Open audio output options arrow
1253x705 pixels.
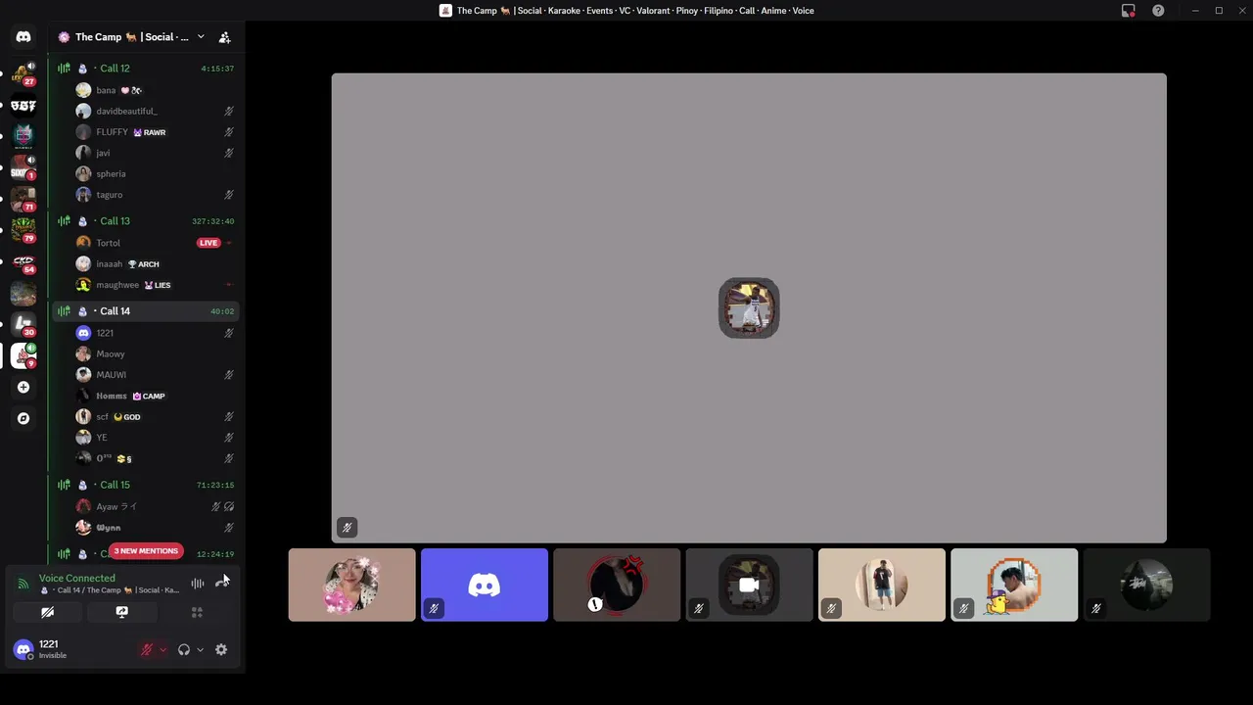[200, 650]
